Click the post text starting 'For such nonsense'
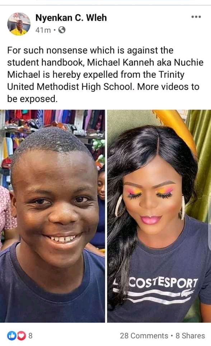This screenshot has height=346, width=211. 105,75
